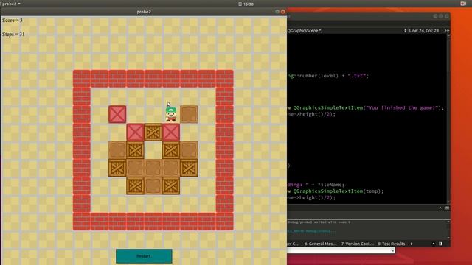Click the player character sprite
Image resolution: width=472 pixels, height=265 pixels.
[x=171, y=114]
